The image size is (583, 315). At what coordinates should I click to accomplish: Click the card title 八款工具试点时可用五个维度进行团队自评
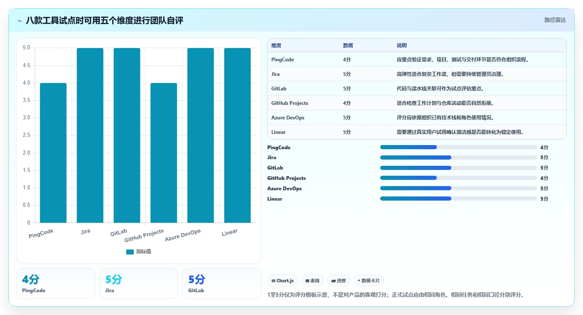[104, 20]
